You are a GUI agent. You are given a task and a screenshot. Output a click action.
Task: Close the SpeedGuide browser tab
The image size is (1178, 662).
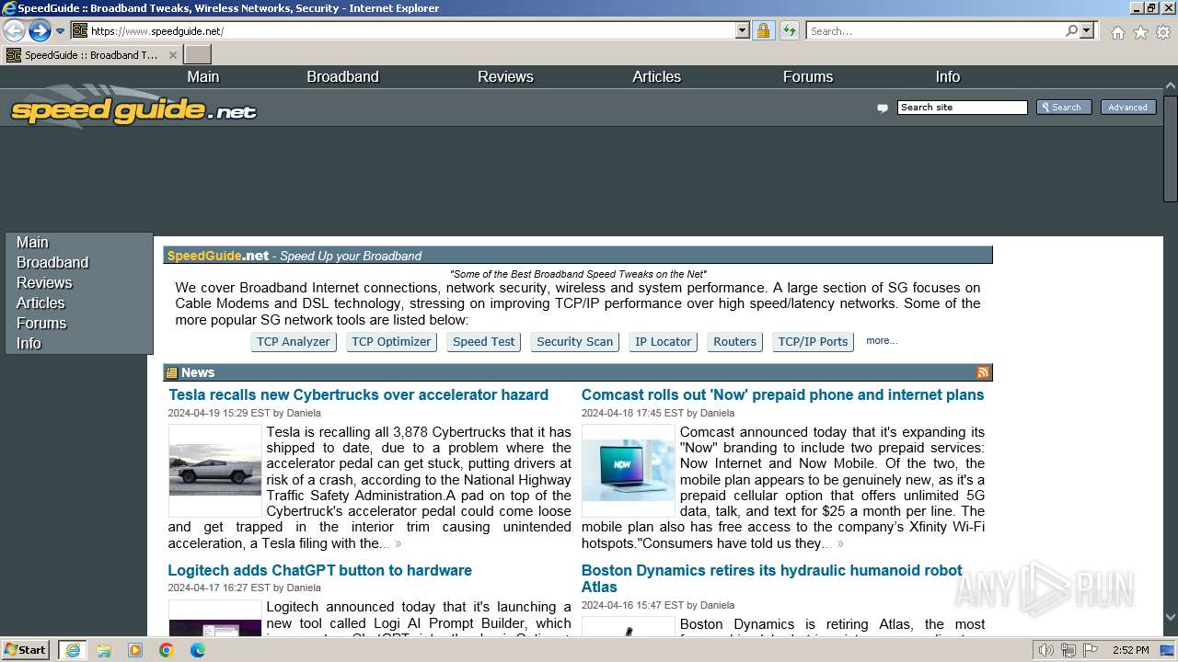172,55
